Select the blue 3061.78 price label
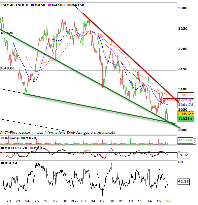The image size is (198, 205). point(185,105)
